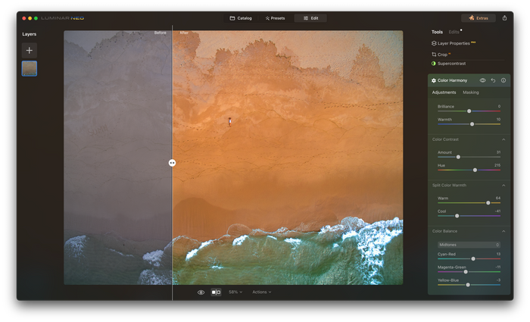
Task: Open Layer Properties tool
Action: coord(453,44)
